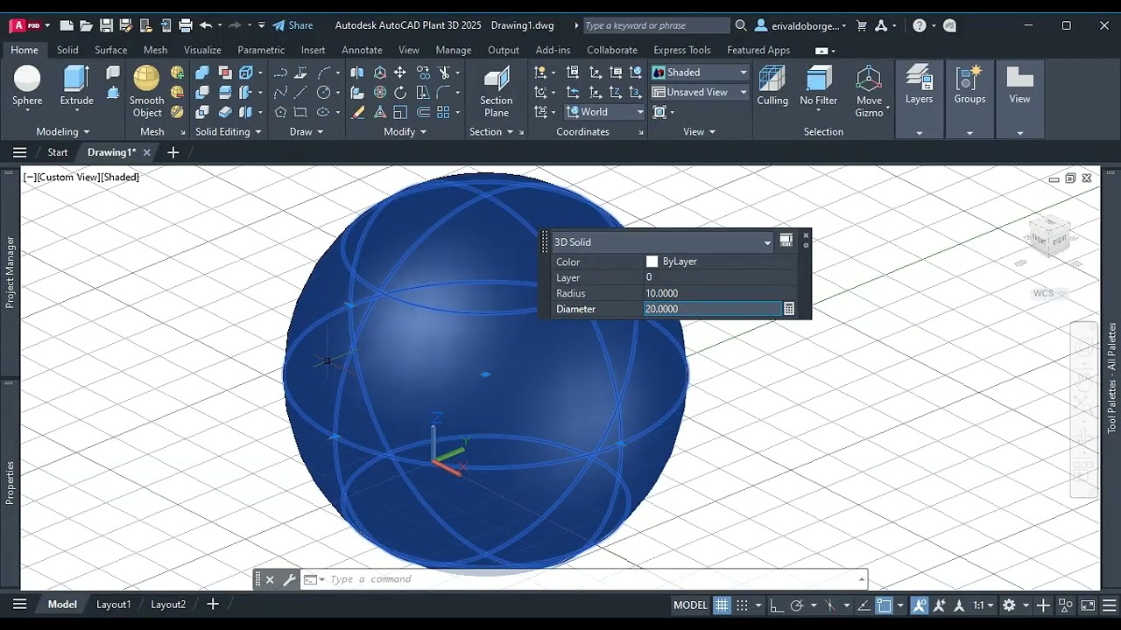Toggle Polar tracking in status bar
Image resolution: width=1121 pixels, height=630 pixels.
pos(797,605)
